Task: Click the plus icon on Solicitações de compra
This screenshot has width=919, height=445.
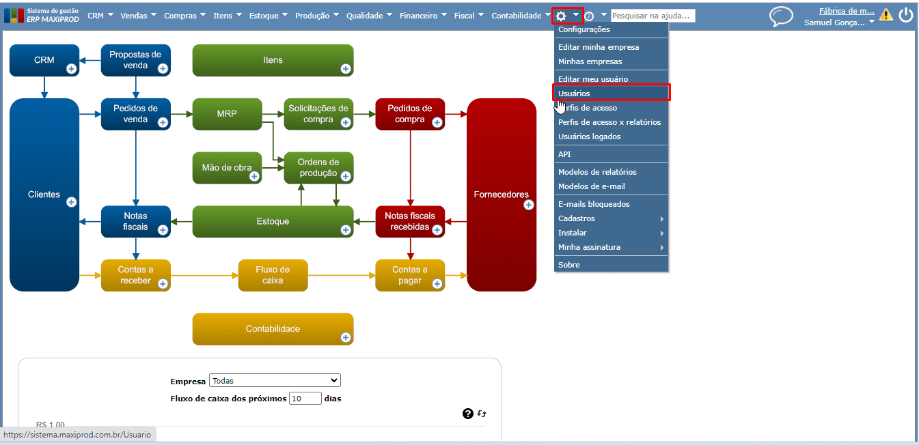Action: (346, 122)
